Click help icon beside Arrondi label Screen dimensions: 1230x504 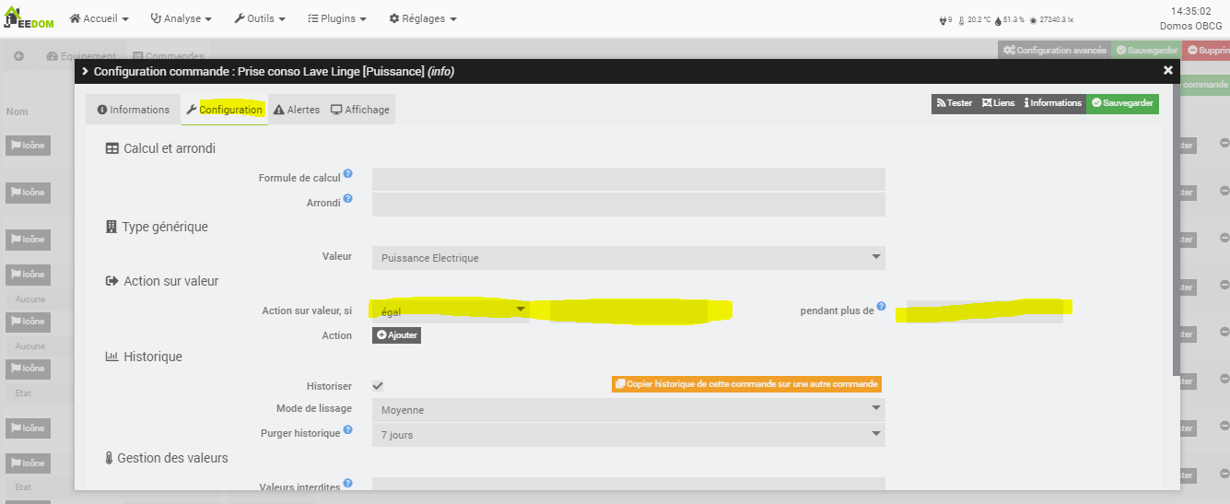click(348, 198)
